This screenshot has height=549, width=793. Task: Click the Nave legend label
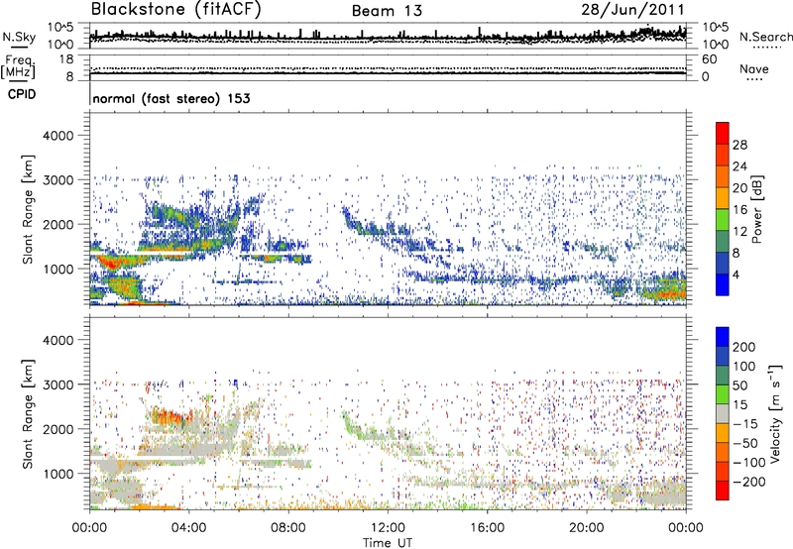coord(753,69)
